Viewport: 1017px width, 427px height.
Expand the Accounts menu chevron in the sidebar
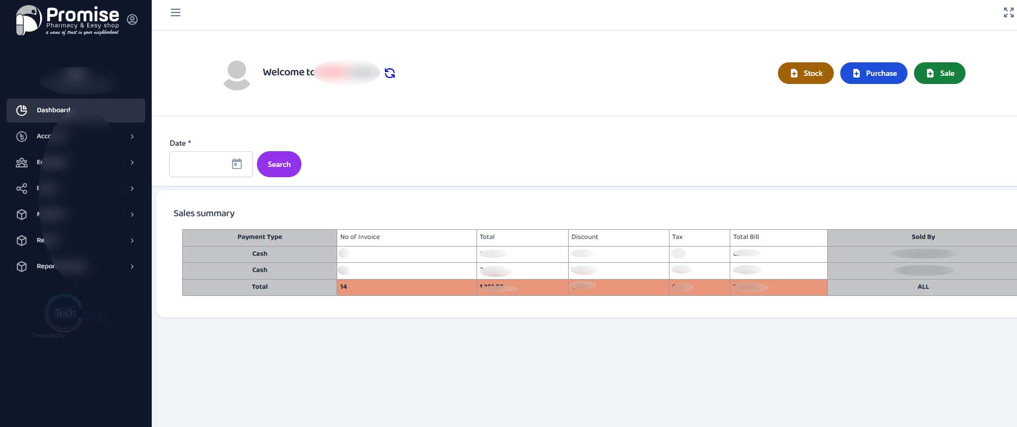(x=132, y=137)
